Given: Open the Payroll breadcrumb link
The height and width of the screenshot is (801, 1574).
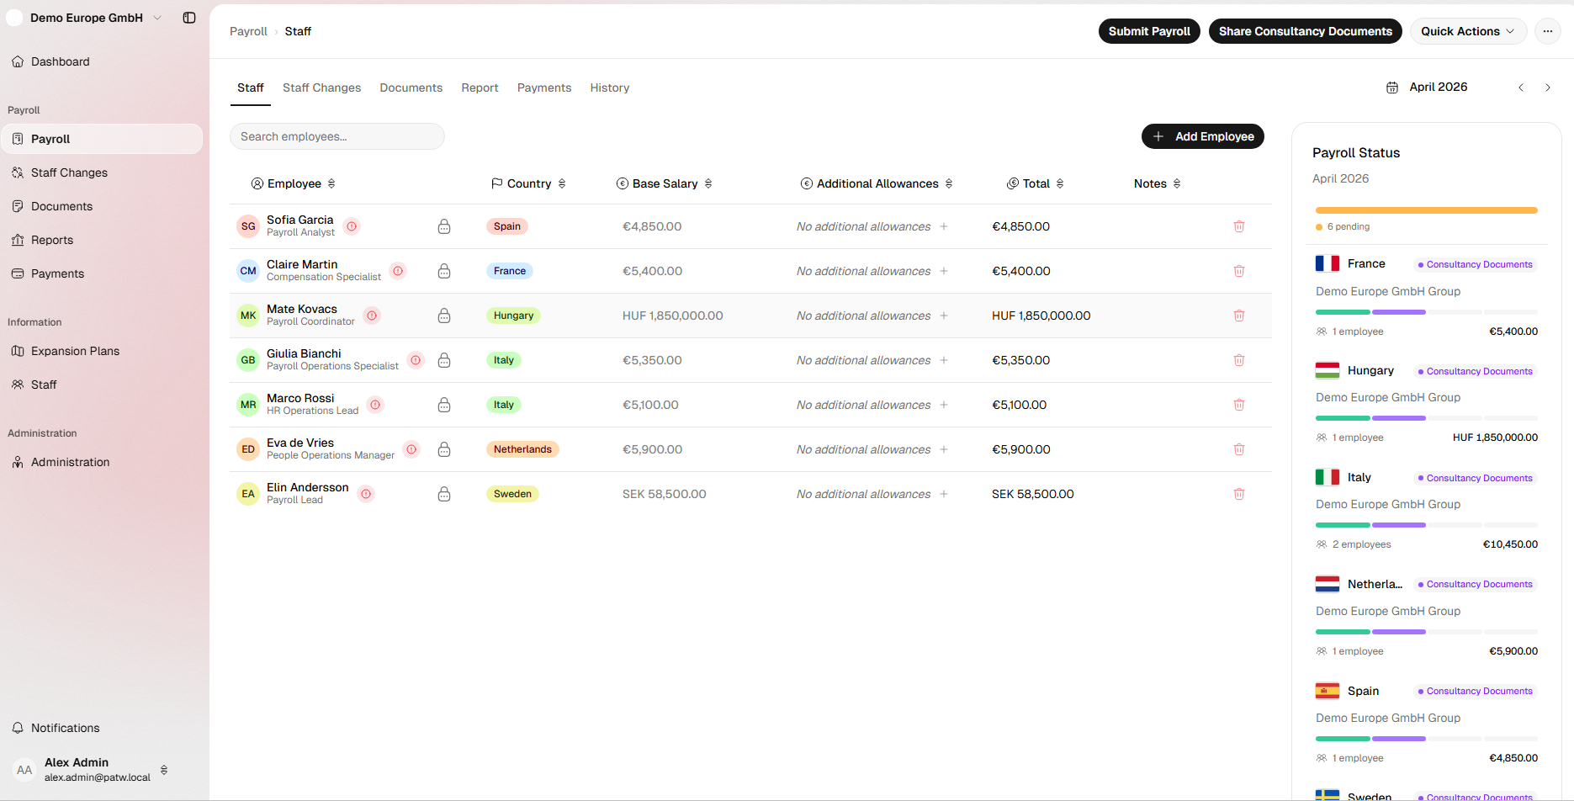Looking at the screenshot, I should pos(248,31).
